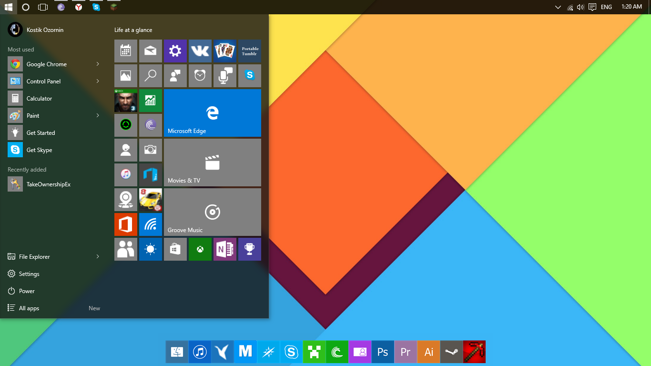The height and width of the screenshot is (366, 651).
Task: Open the OneNote tile
Action: [x=225, y=249]
